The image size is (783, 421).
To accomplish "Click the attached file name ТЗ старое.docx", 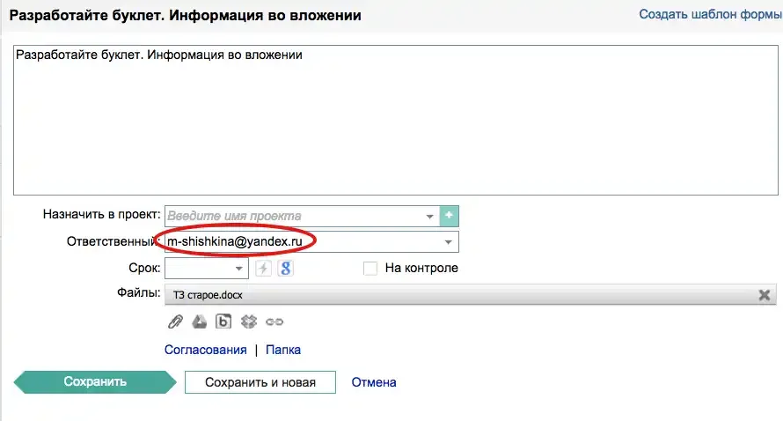I will [x=208, y=295].
